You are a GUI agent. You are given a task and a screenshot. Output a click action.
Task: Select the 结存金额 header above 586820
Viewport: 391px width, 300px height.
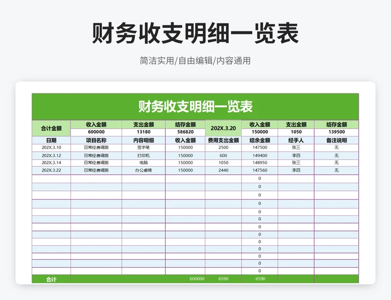coord(185,124)
